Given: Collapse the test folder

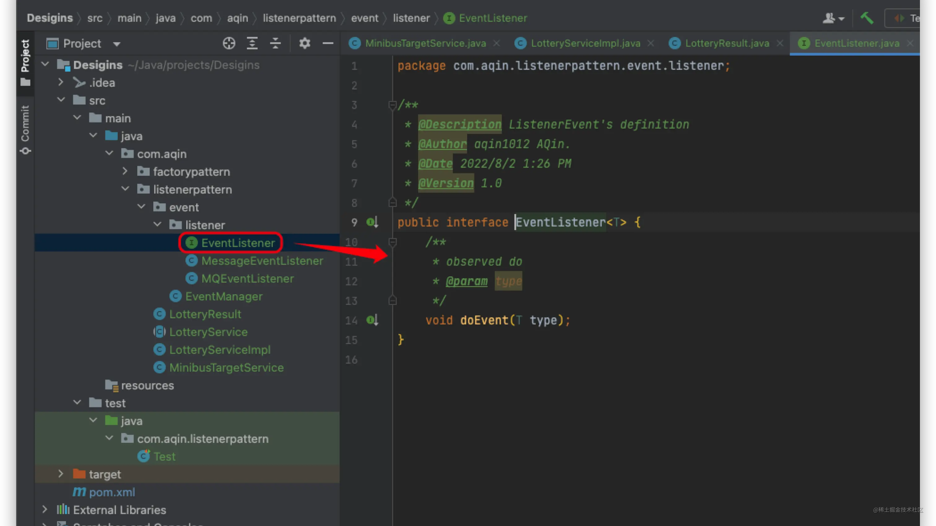Looking at the screenshot, I should point(77,403).
